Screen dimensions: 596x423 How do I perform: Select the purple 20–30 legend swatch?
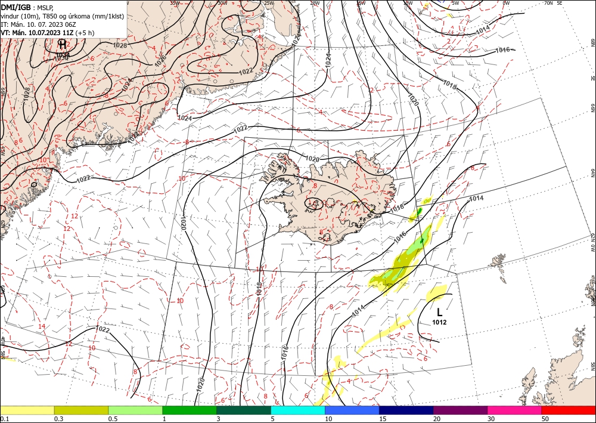[x=460, y=410]
